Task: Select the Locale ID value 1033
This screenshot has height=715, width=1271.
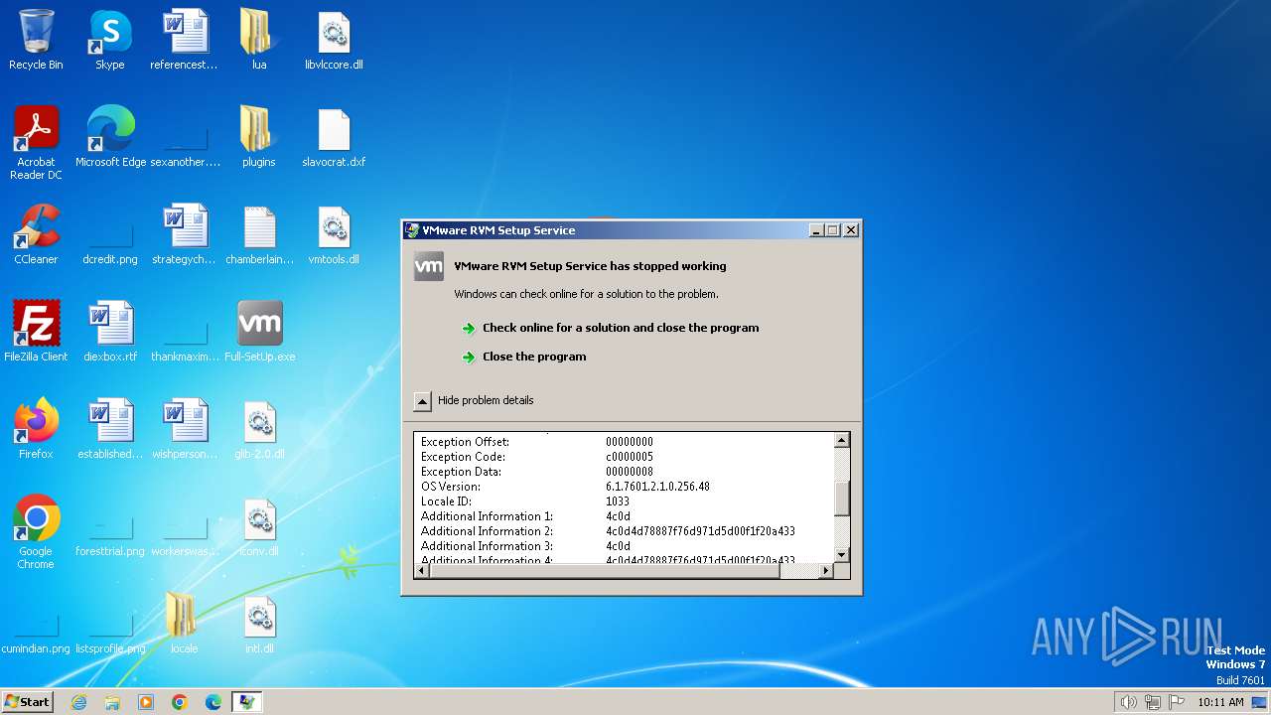Action: (618, 501)
